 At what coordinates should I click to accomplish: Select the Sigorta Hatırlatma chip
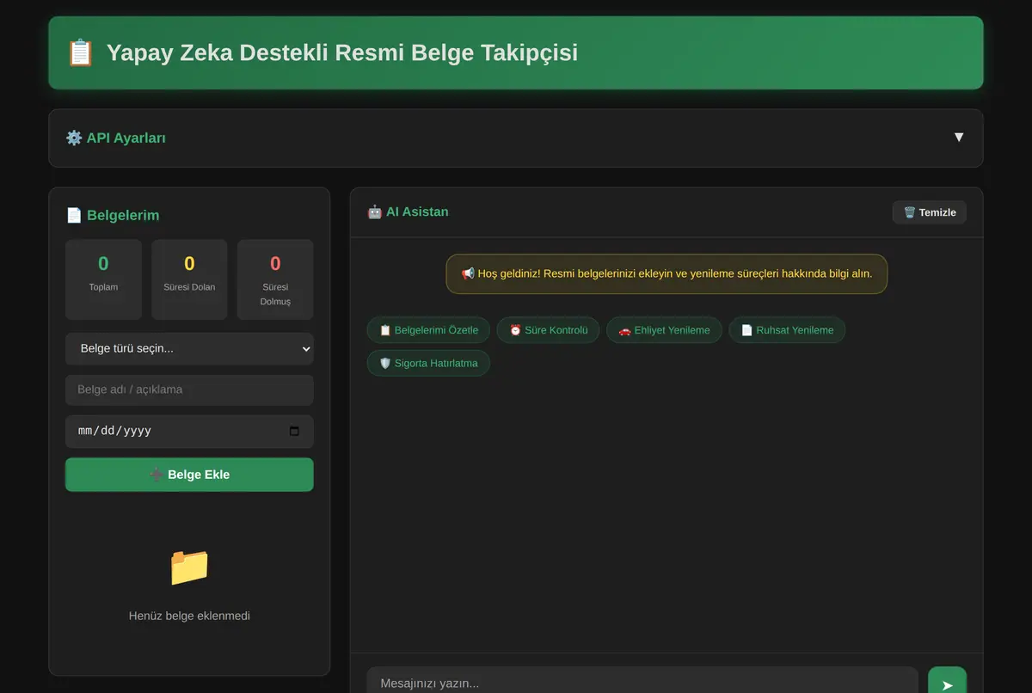428,363
